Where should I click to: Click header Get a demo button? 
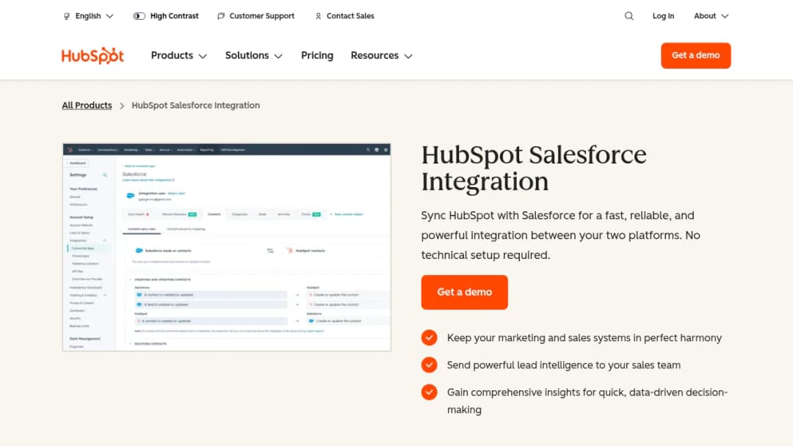[696, 56]
